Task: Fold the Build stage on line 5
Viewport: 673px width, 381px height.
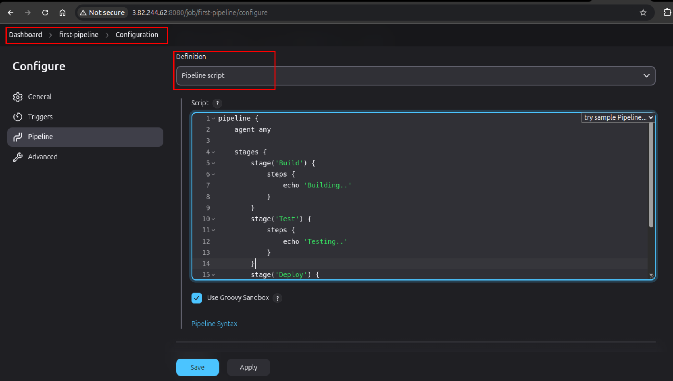Action: 213,164
